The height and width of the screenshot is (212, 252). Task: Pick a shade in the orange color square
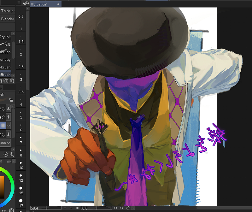(x=2, y=187)
